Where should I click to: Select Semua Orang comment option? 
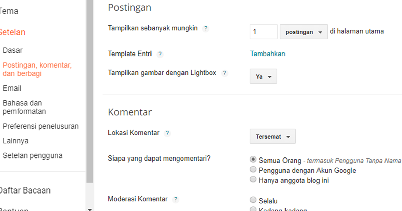pyautogui.click(x=253, y=160)
